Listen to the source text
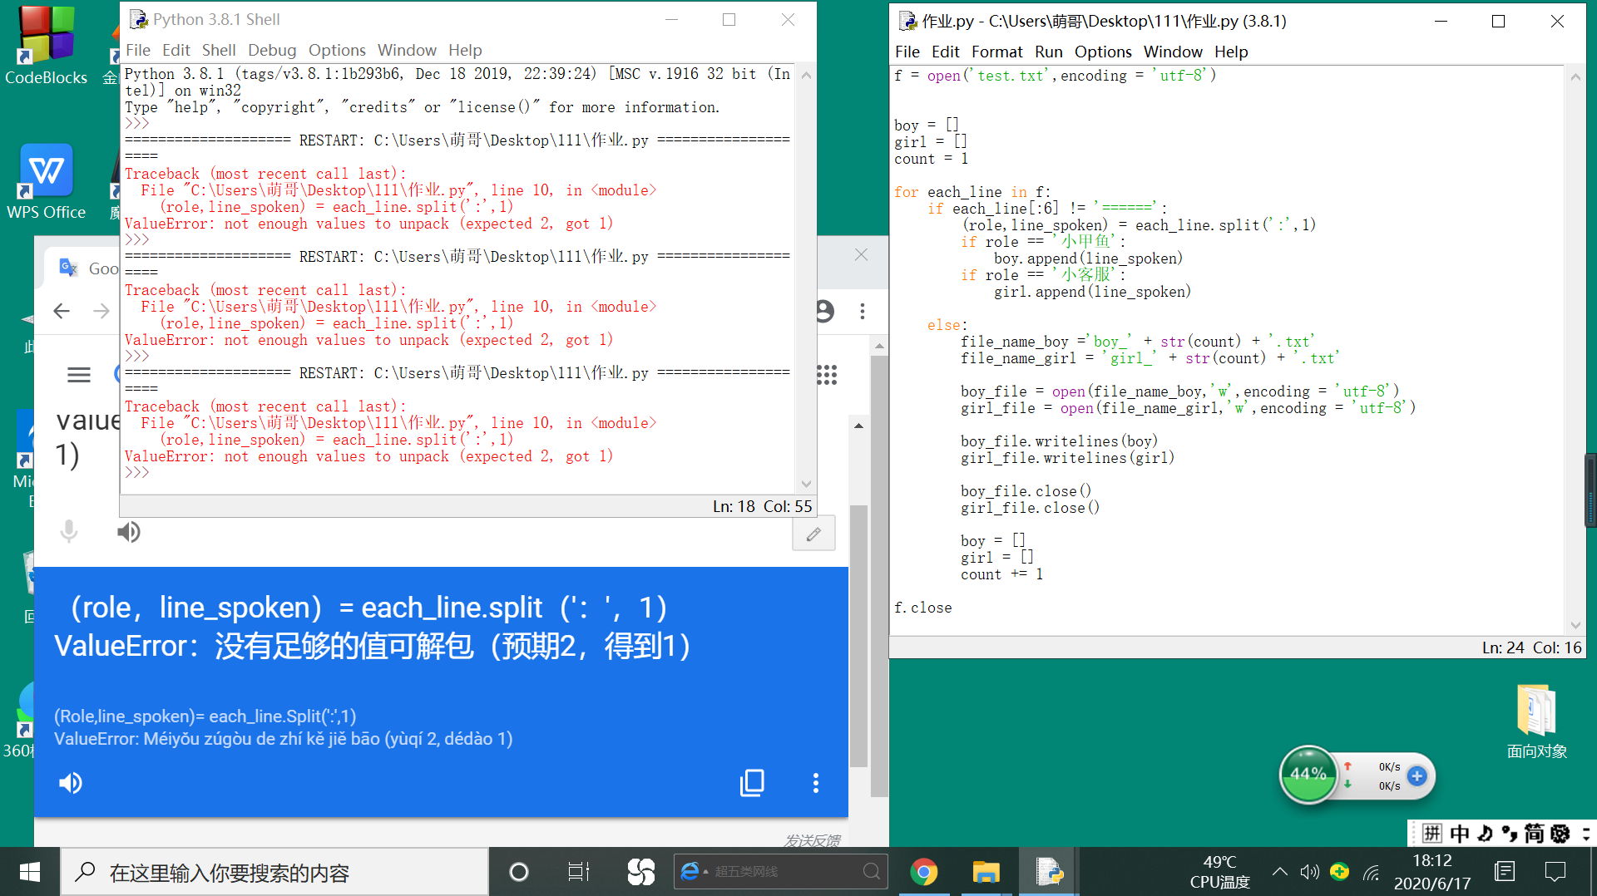This screenshot has width=1597, height=896. point(128,531)
